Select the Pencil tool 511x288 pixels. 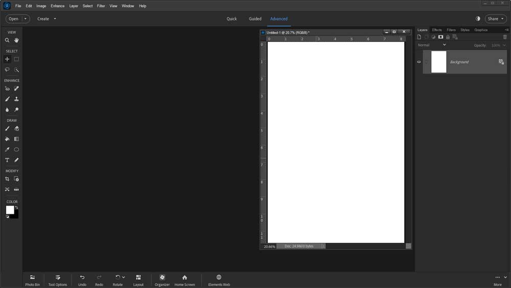[16, 160]
